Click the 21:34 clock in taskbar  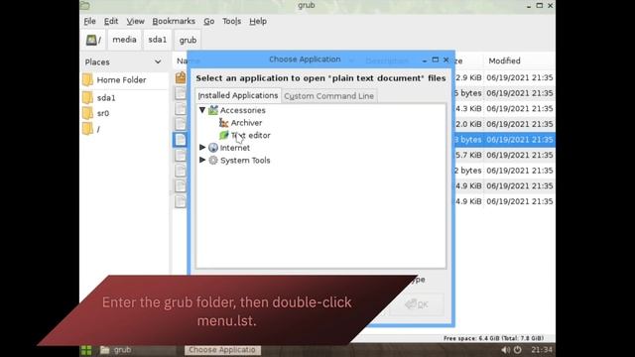click(x=542, y=350)
